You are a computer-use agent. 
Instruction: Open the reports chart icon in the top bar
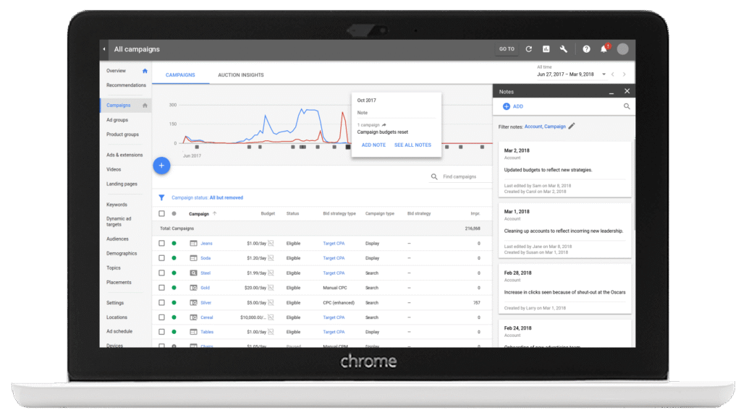[546, 48]
